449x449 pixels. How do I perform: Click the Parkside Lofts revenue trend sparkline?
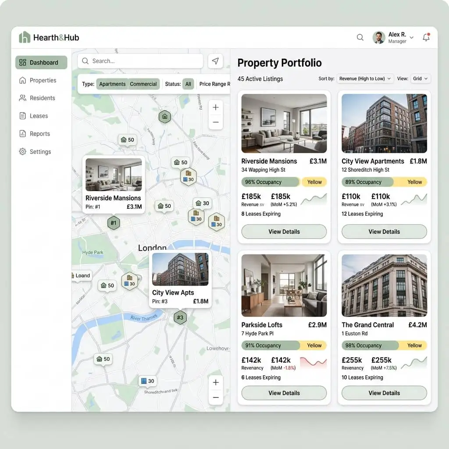pyautogui.click(x=313, y=362)
